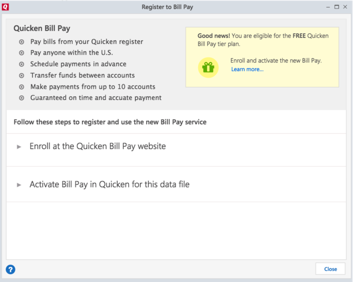
Task: Click bullet beside Make payments from 10 accounts
Action: [21, 87]
